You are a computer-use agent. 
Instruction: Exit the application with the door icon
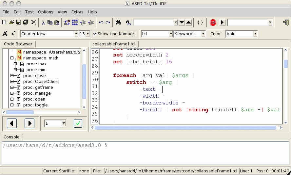[286, 23]
